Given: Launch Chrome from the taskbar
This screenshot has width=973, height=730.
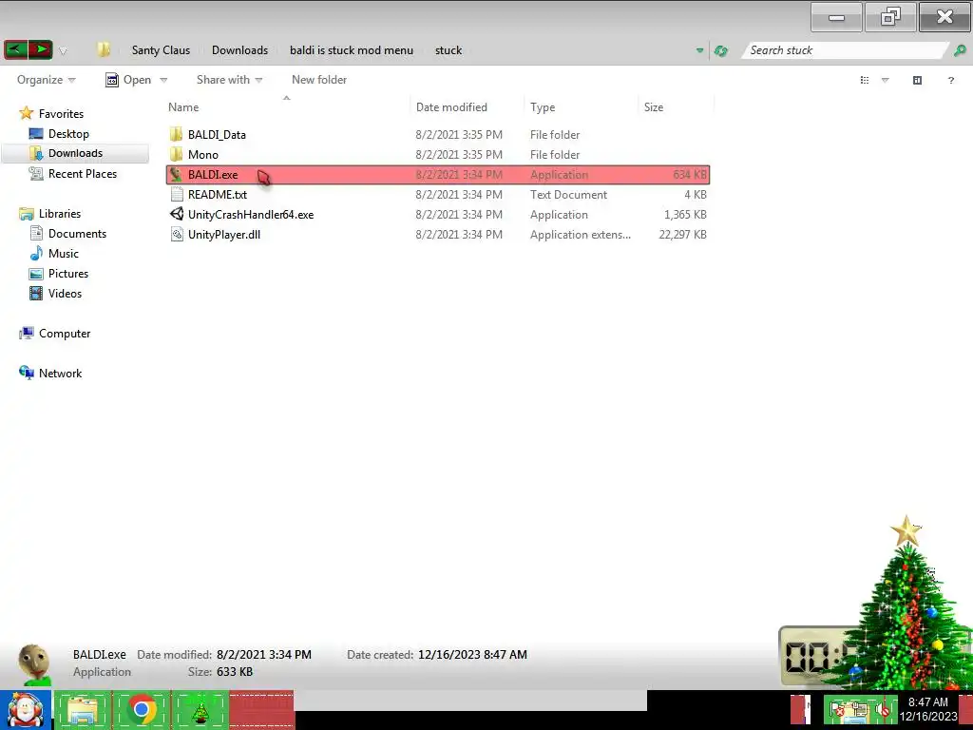Looking at the screenshot, I should pyautogui.click(x=143, y=710).
